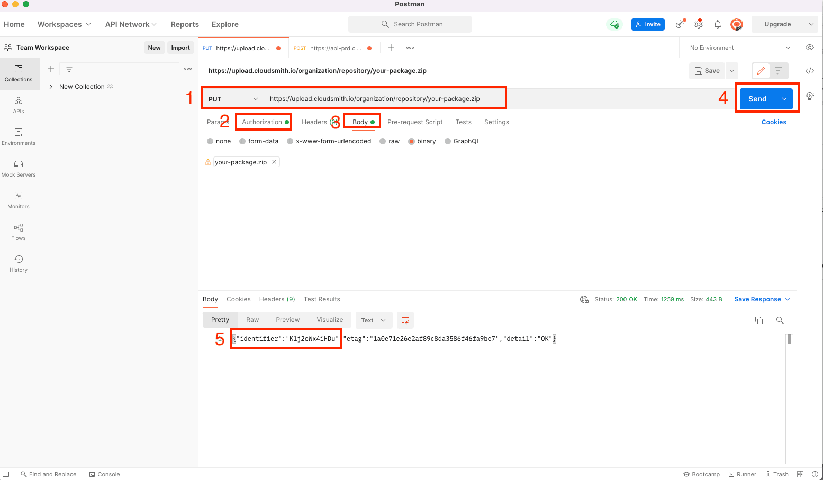Click the code snippet icon
Image resolution: width=823 pixels, height=480 pixels.
coord(809,71)
